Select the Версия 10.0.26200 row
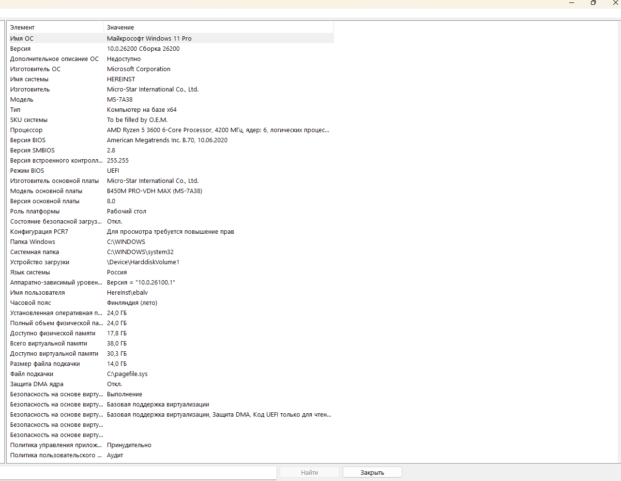The height and width of the screenshot is (481, 621). [170, 48]
